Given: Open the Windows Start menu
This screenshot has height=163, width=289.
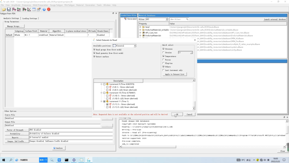Looking at the screenshot, I should [x=3, y=160].
